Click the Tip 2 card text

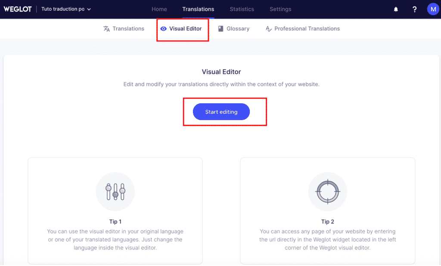tap(328, 240)
